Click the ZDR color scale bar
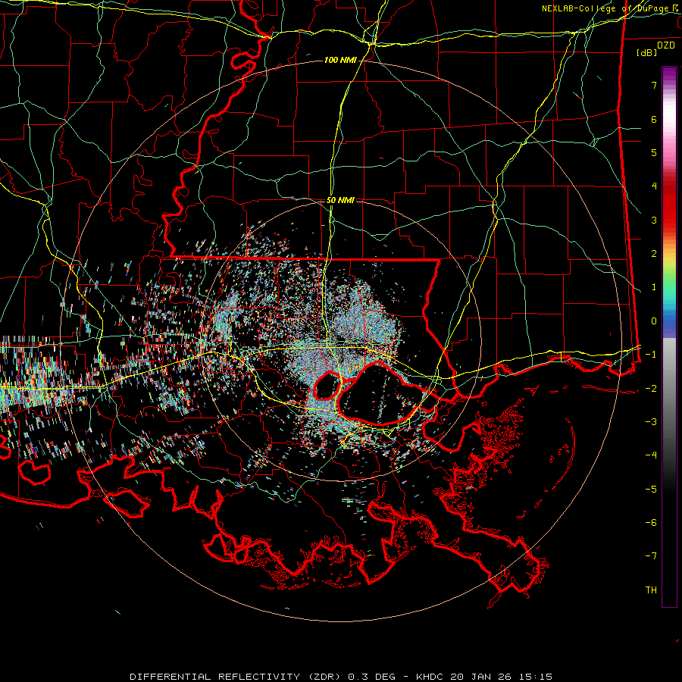Viewport: 682px width, 682px height. tap(669, 336)
